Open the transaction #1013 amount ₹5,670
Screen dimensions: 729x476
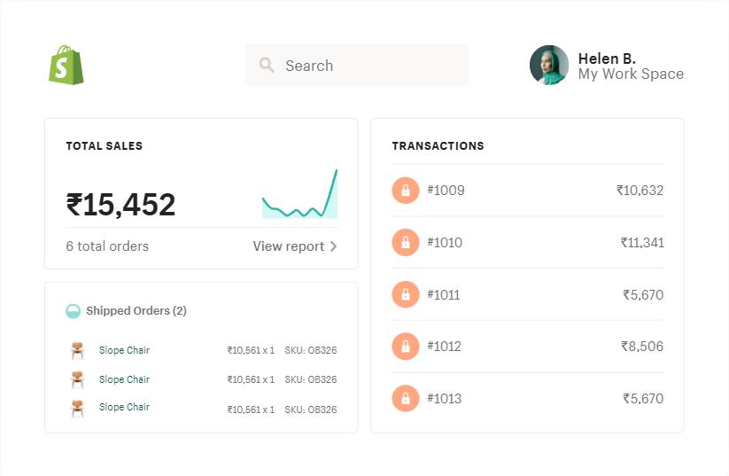pyautogui.click(x=642, y=399)
